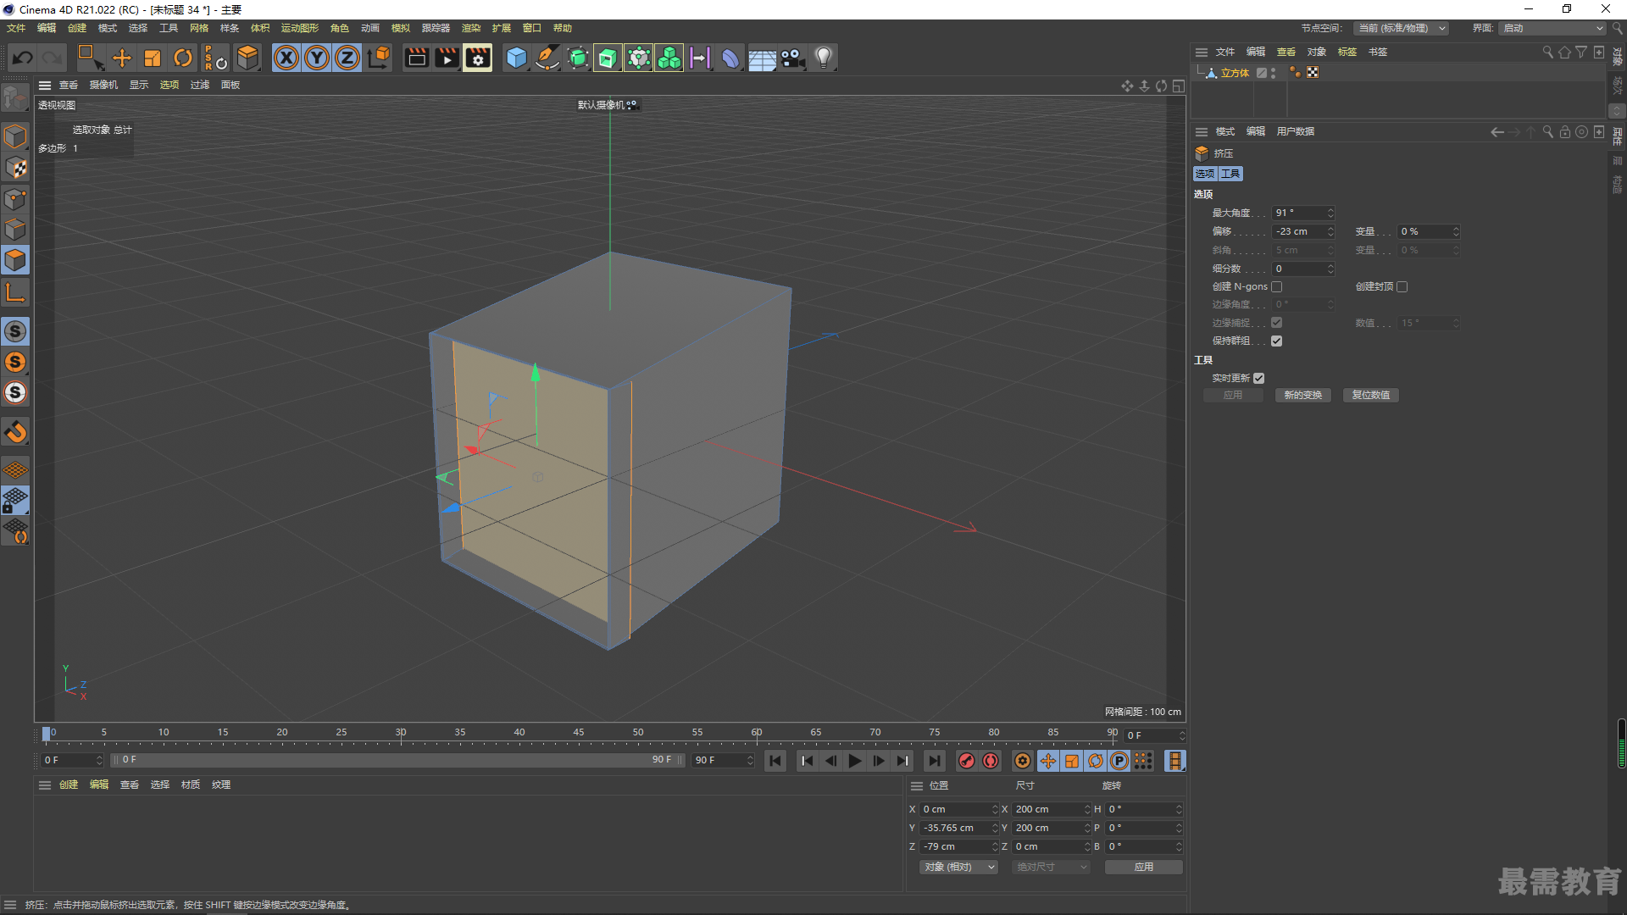
Task: Toggle Axis mode L icon
Action: coord(15,293)
